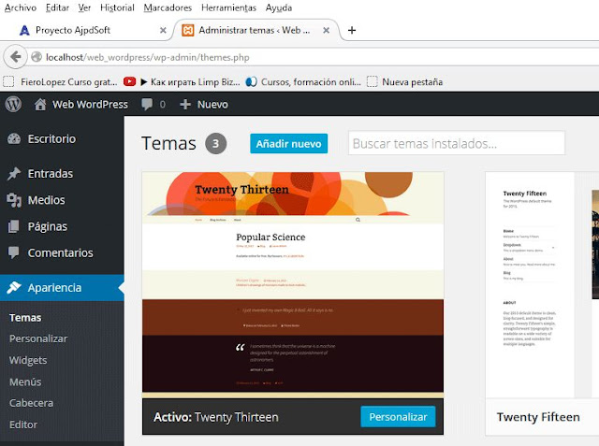Open Cabecera in the Apariencia submenu

coord(31,403)
